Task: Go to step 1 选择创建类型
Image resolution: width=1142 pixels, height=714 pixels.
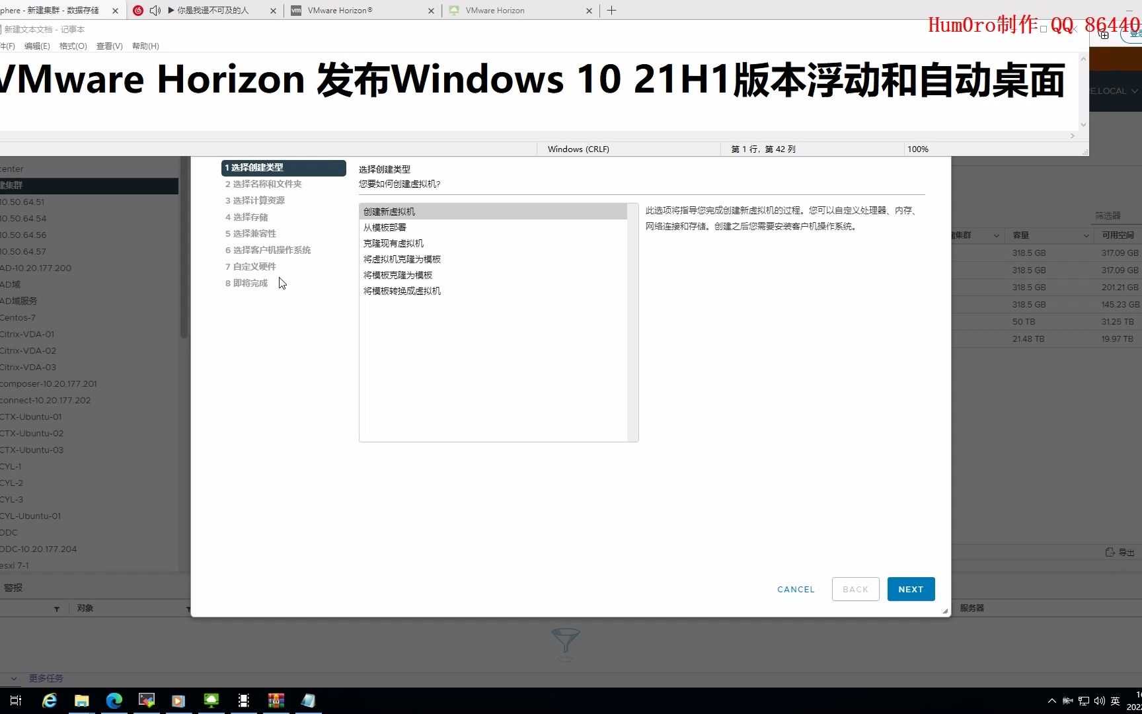Action: click(284, 168)
